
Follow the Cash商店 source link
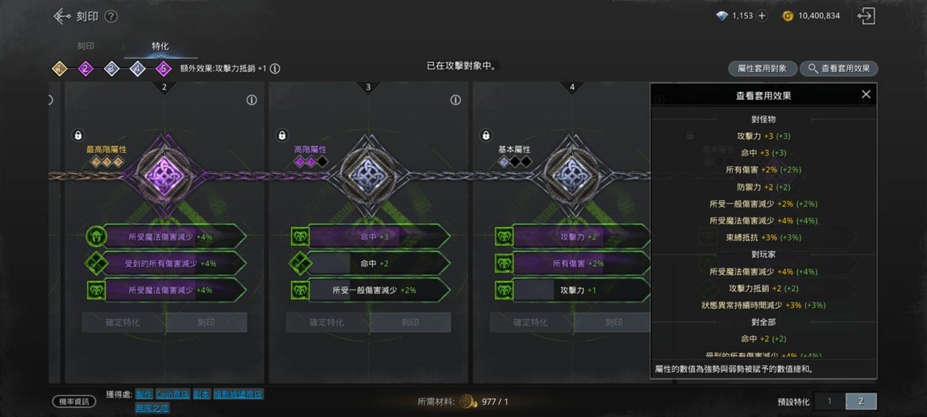click(173, 394)
